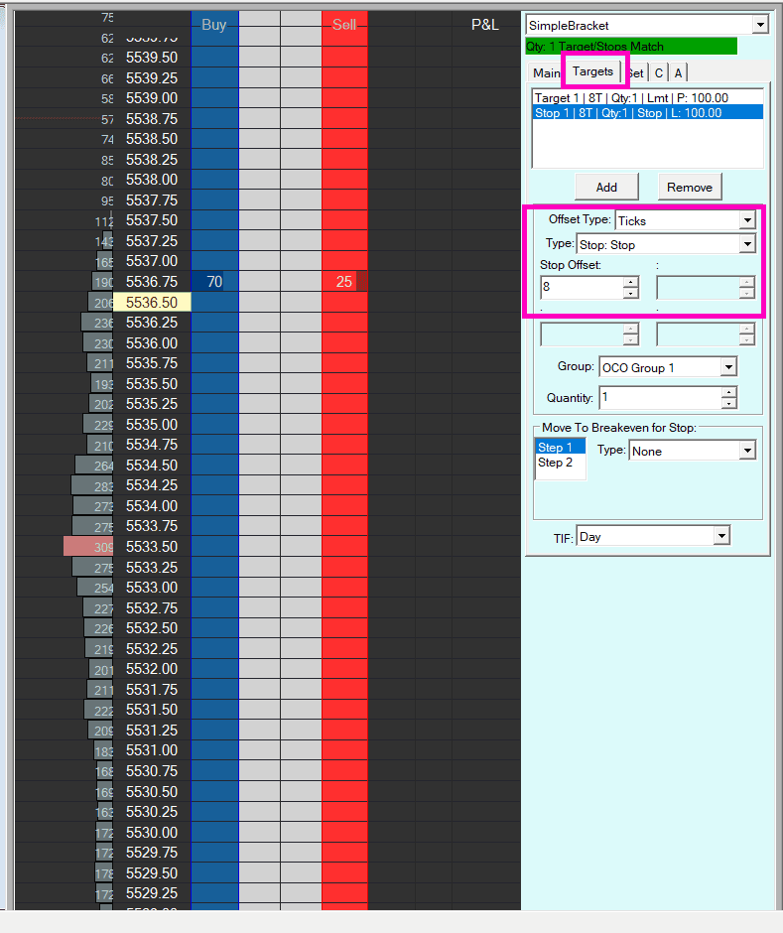
Task: Select Step 2 in the breakeven list
Action: 556,463
